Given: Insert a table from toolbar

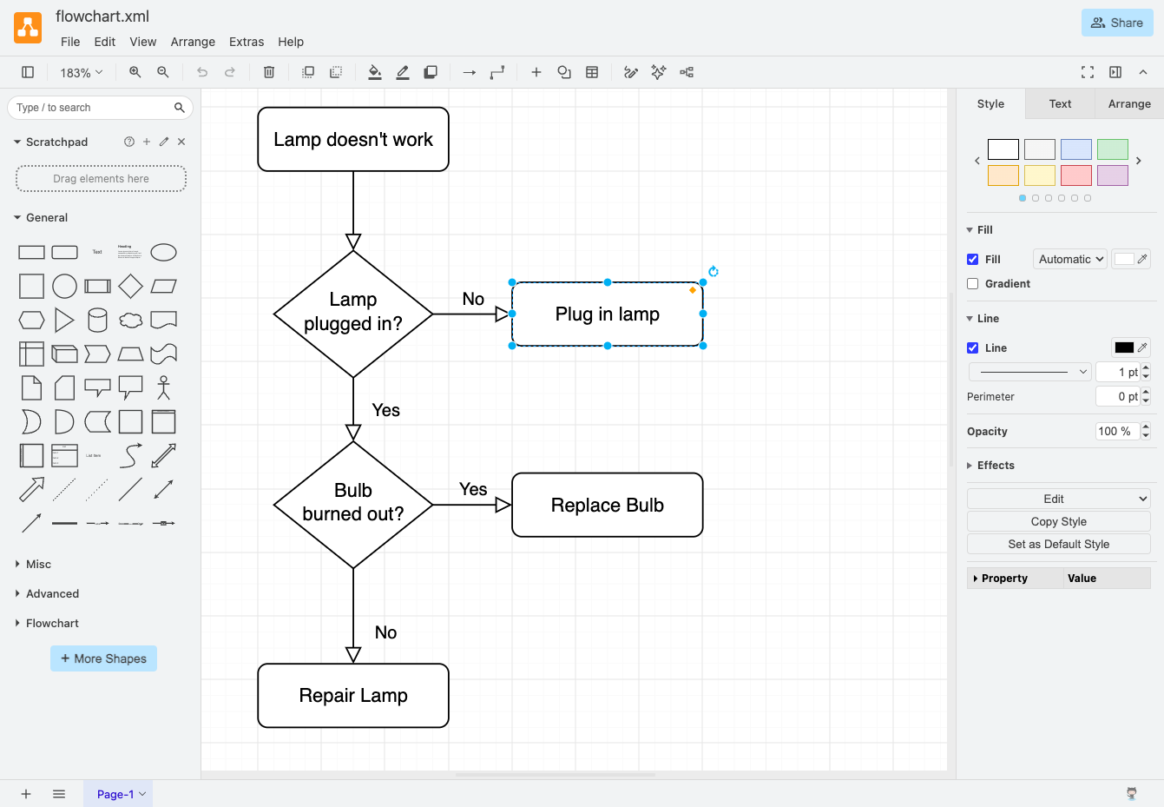Looking at the screenshot, I should (x=592, y=72).
